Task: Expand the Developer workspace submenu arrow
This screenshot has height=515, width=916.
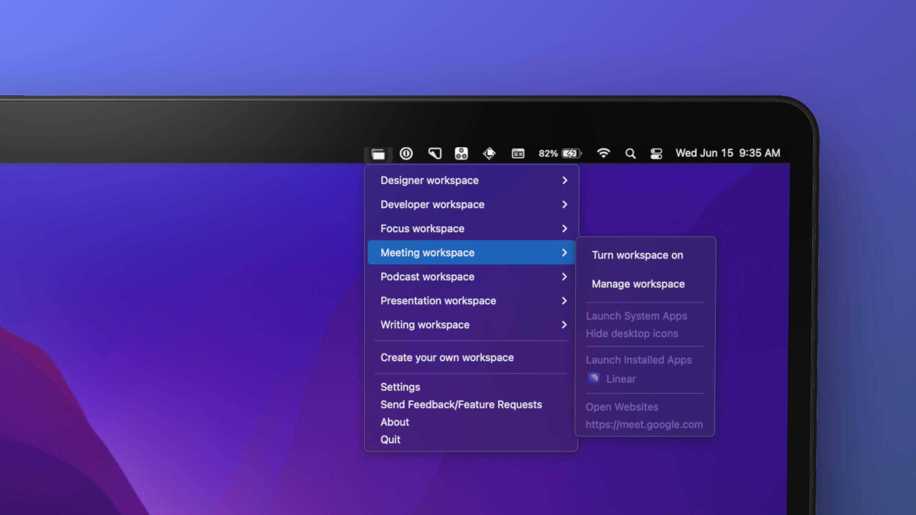Action: click(564, 204)
